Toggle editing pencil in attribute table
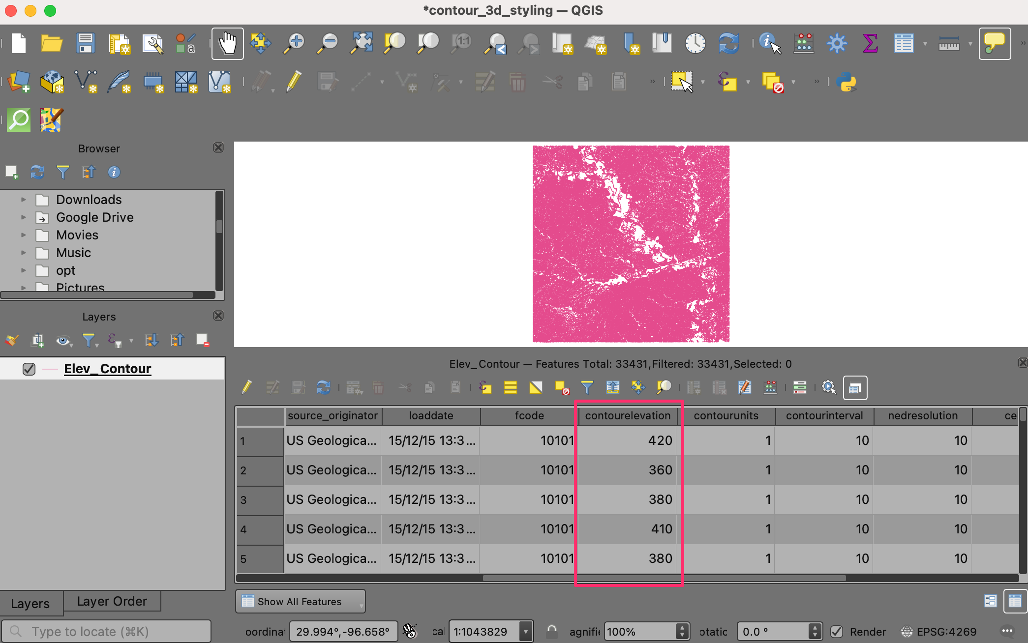1028x643 pixels. click(x=247, y=387)
